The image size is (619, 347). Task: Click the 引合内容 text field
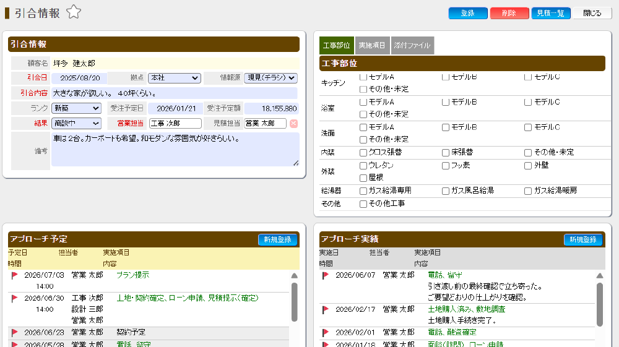(174, 93)
